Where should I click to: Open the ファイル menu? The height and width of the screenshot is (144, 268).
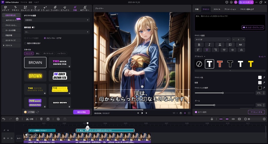[23, 2]
